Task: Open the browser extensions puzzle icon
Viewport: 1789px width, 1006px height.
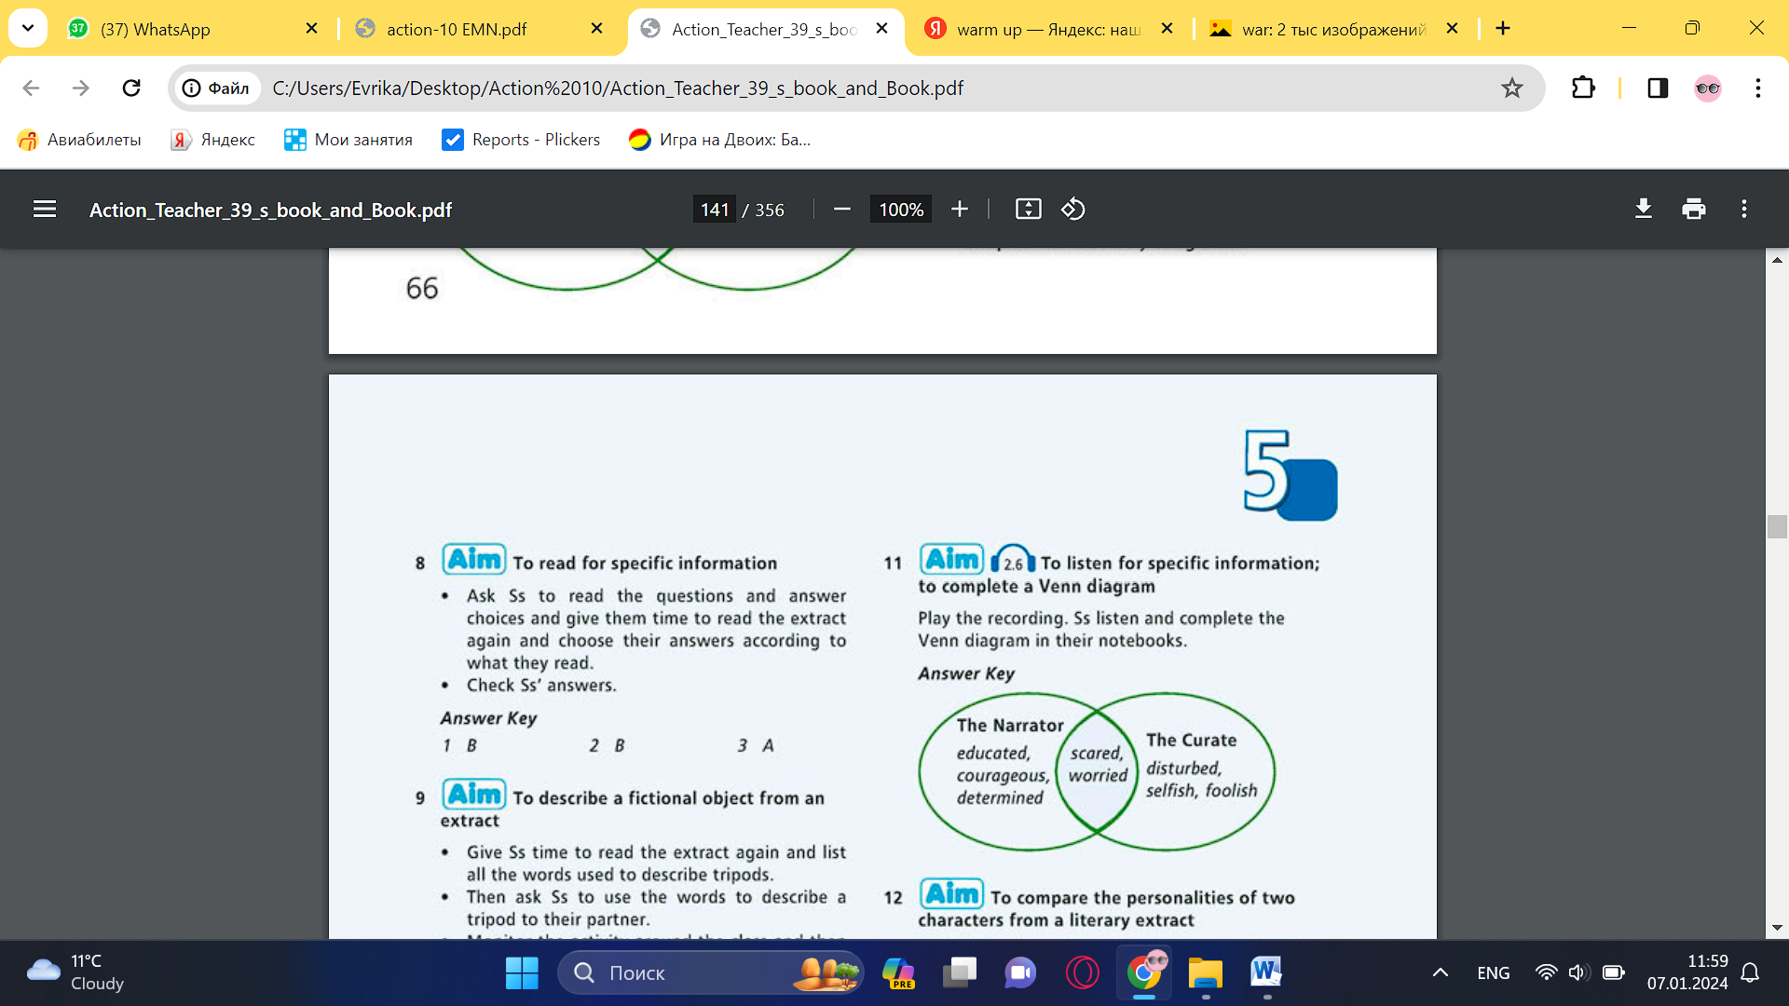Action: coord(1583,88)
